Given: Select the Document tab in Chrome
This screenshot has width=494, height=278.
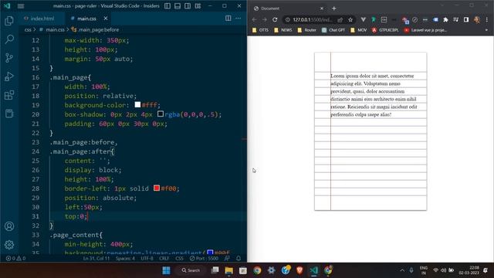Looking at the screenshot, I should point(288,8).
